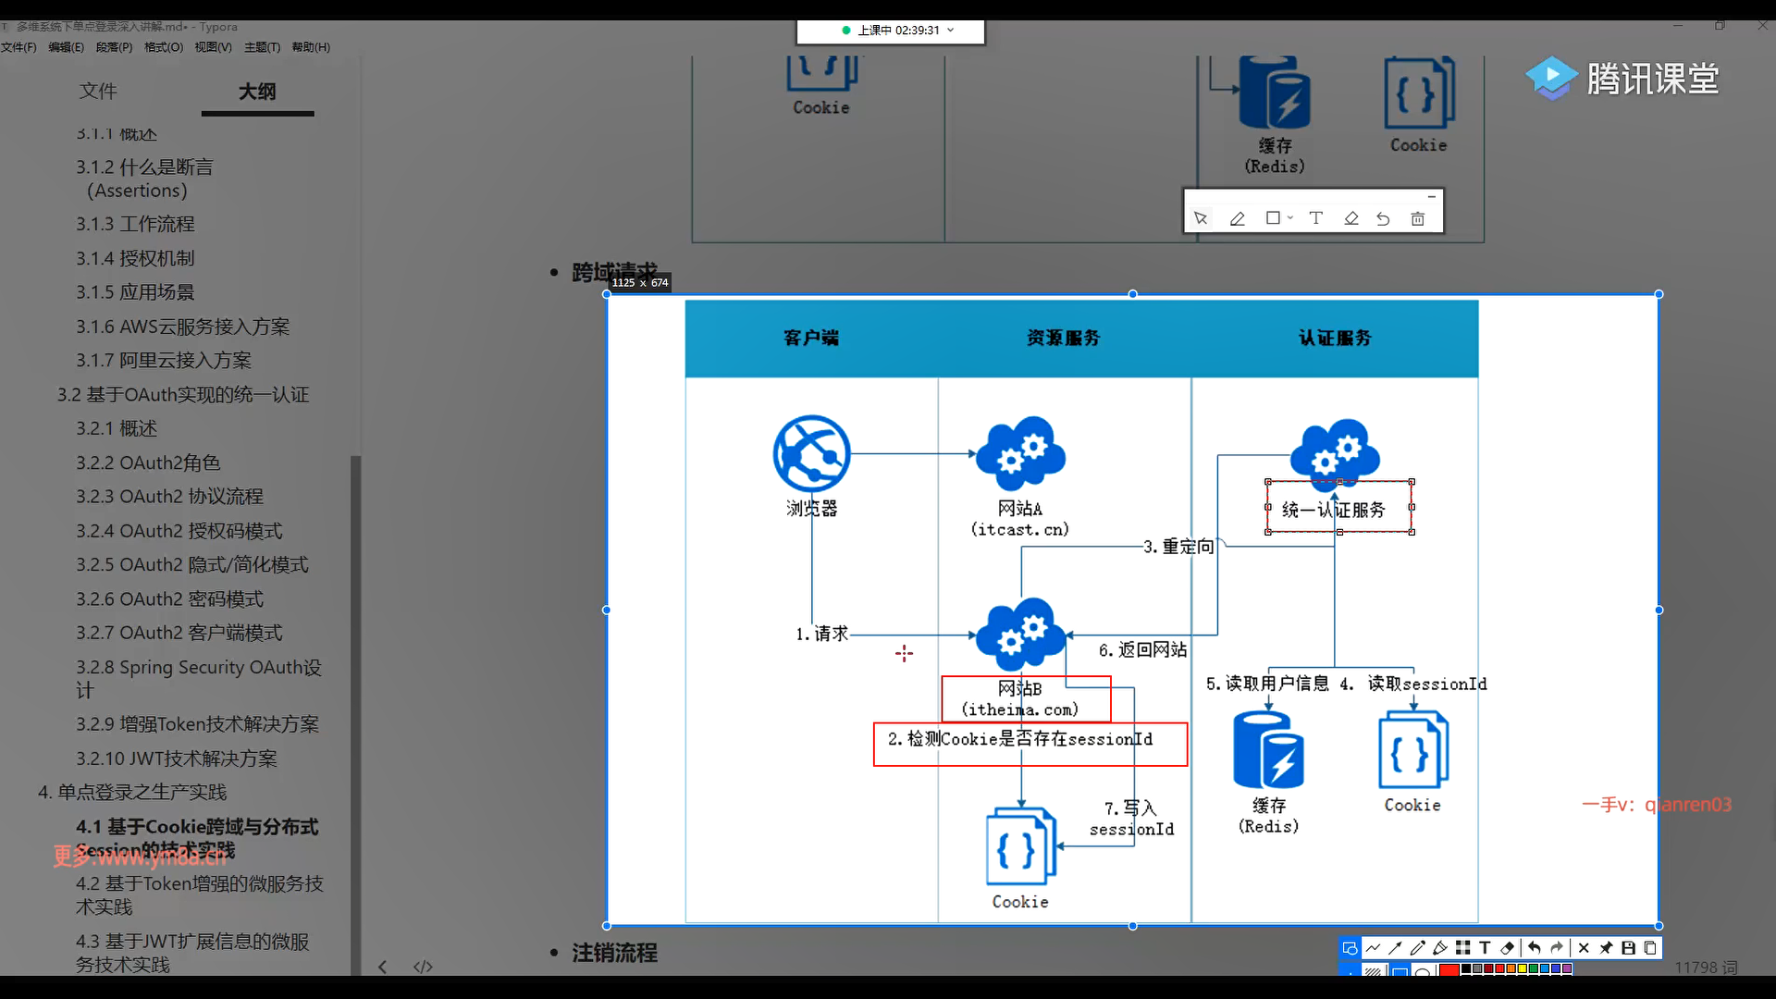Click the trash delete-all annotation icon
Screen dimensions: 1776x999
1417,219
